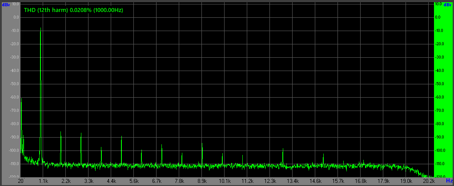Click the 20 label on frequency axis
The width and height of the screenshot is (454, 186).
[x=21, y=181]
